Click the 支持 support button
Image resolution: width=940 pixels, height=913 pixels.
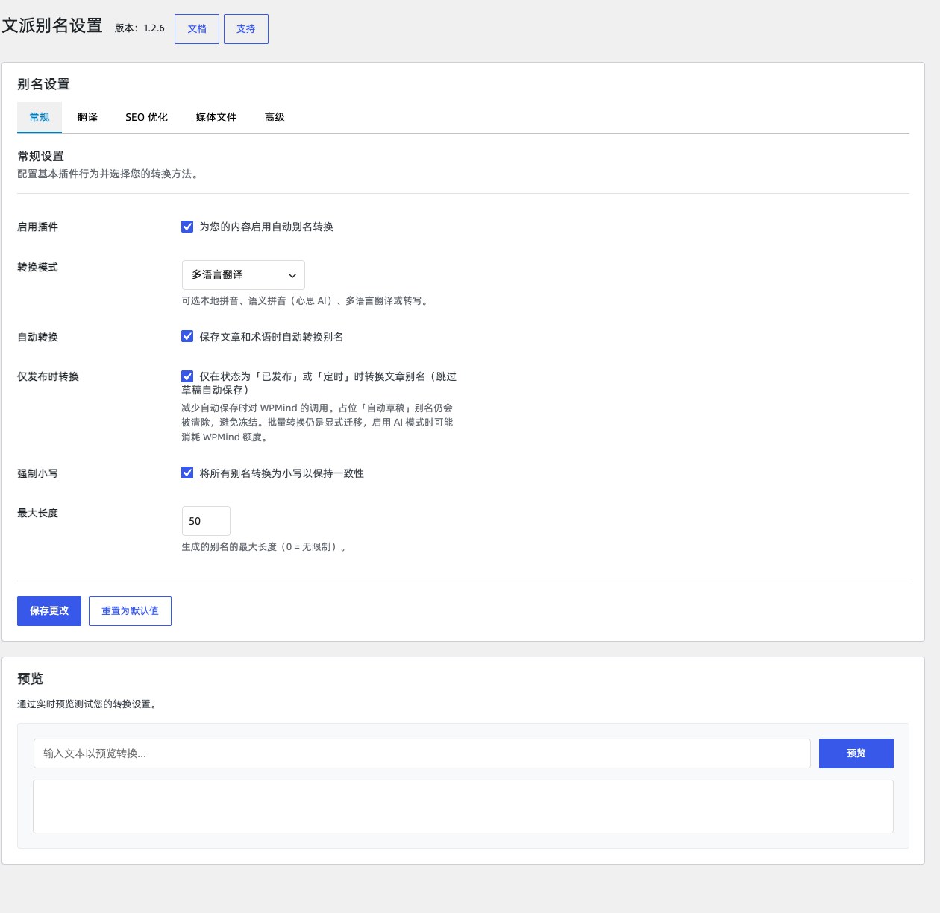coord(246,29)
